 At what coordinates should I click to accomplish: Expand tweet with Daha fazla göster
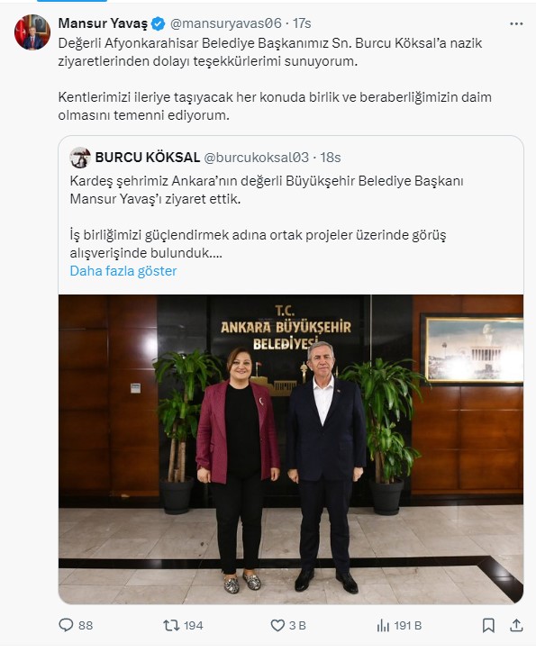123,271
